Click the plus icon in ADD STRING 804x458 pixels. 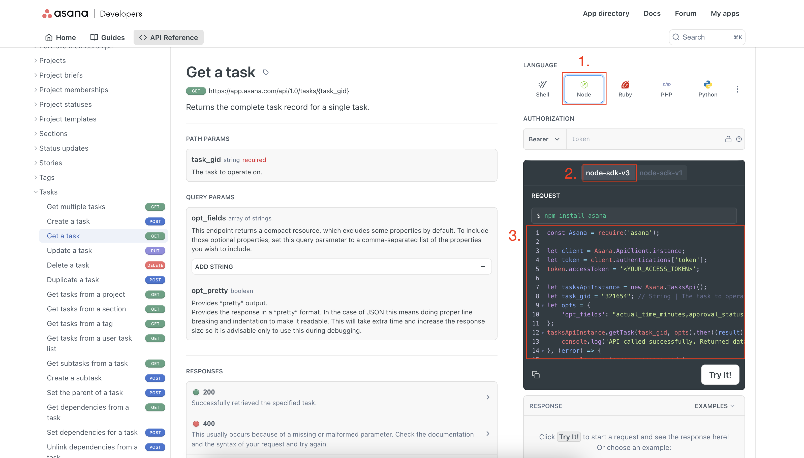point(483,267)
